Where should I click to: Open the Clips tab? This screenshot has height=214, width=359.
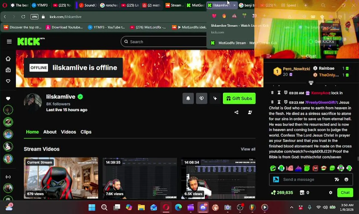[86, 132]
